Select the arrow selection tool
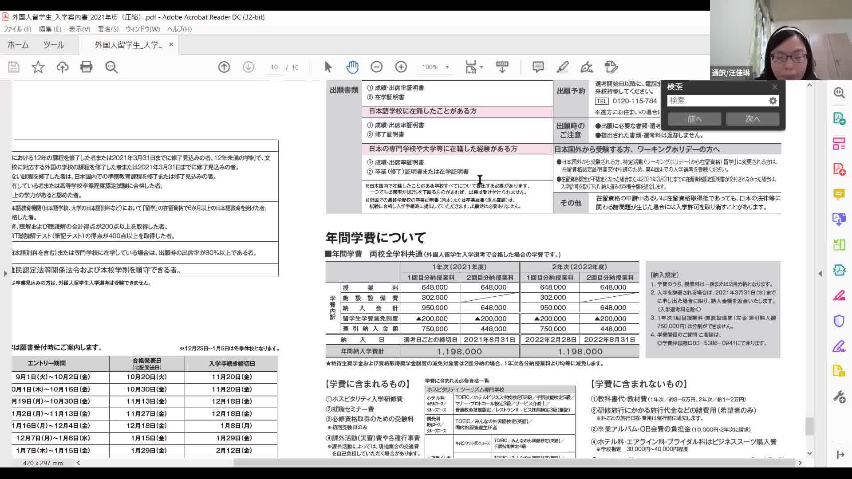The width and height of the screenshot is (852, 479). (x=328, y=67)
